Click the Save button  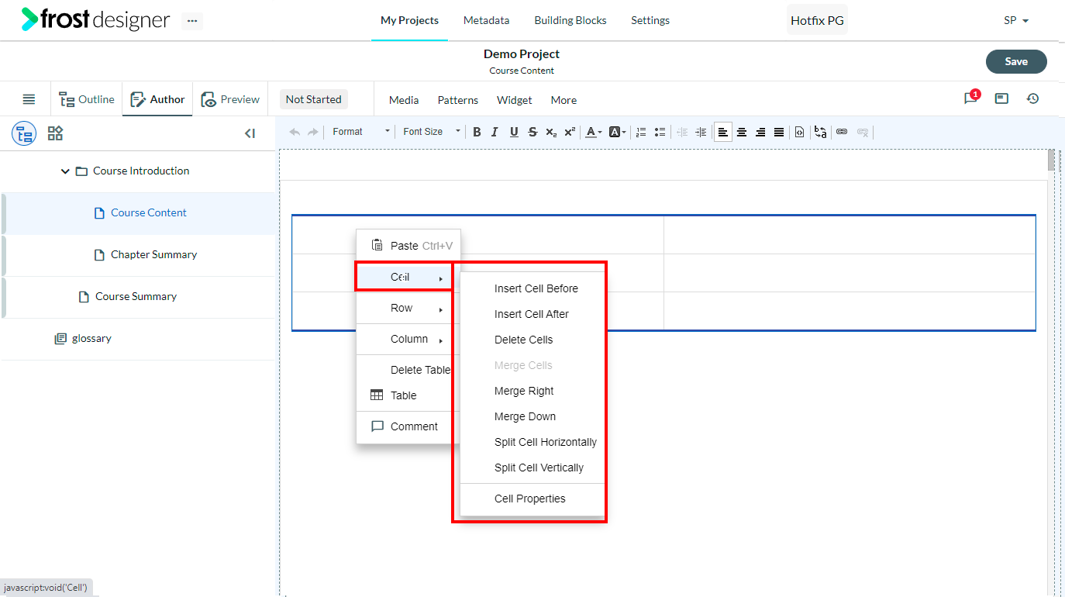tap(1016, 61)
